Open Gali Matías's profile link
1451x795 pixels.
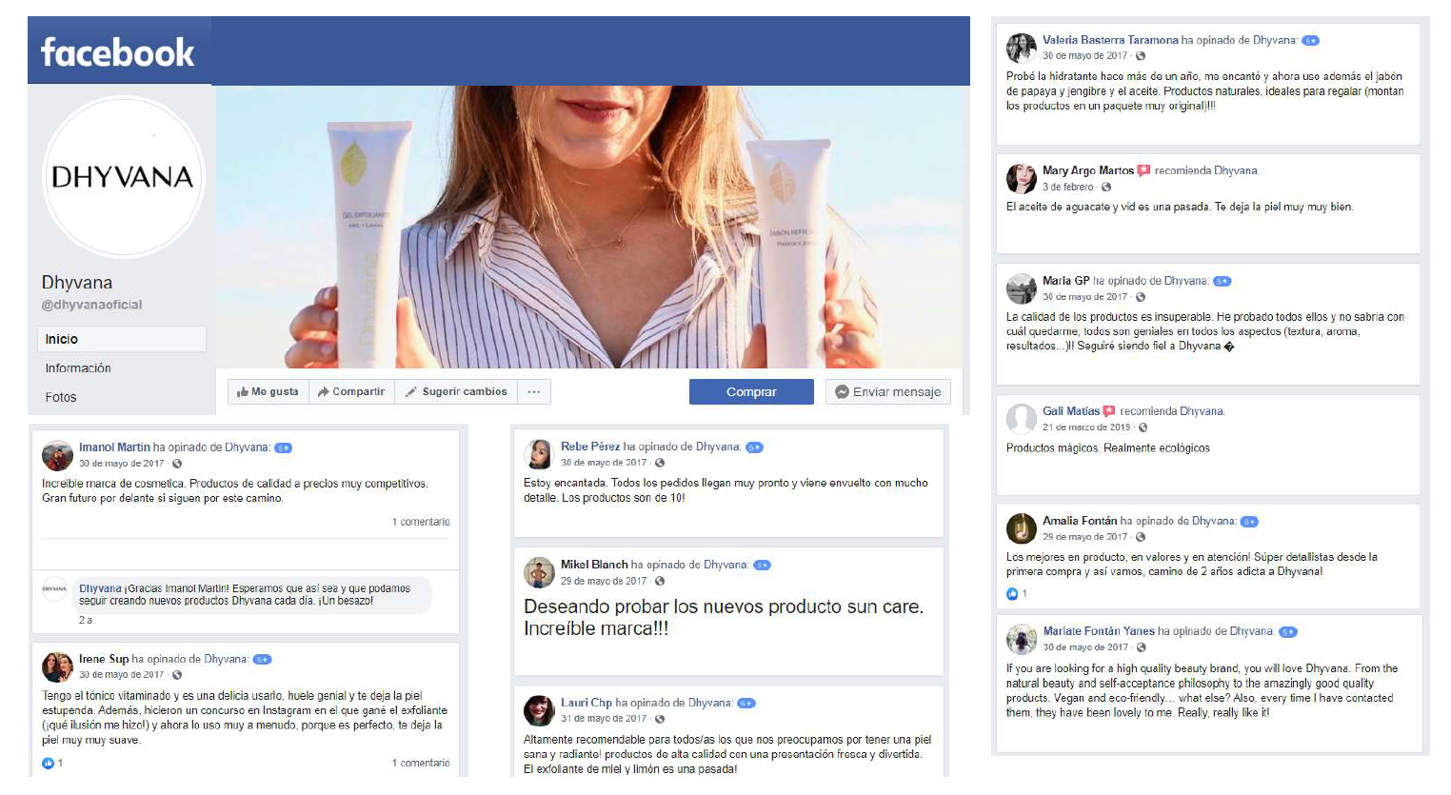(x=1071, y=411)
